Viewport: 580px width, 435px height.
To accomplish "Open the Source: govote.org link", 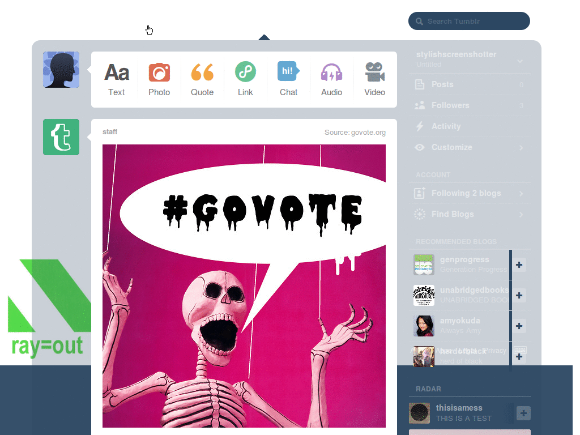I will [x=355, y=133].
